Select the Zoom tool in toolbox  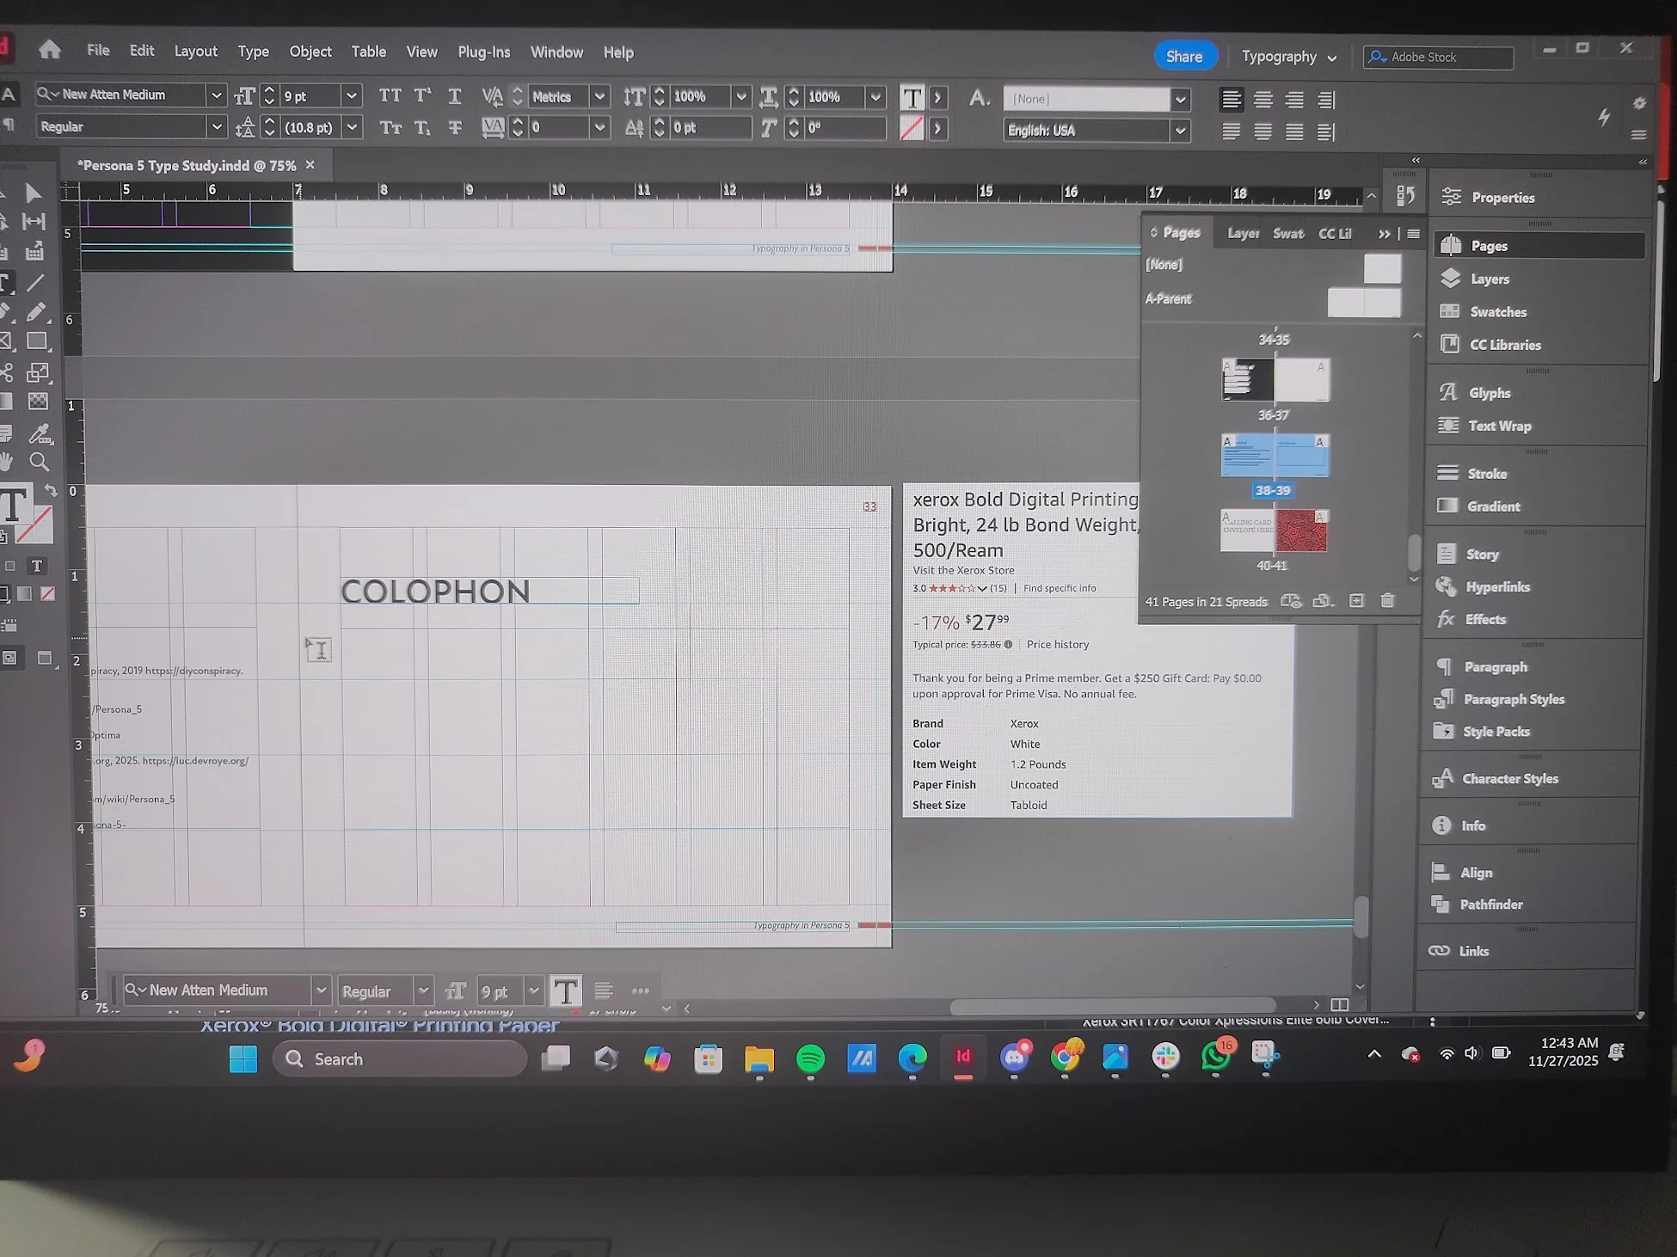click(x=39, y=462)
